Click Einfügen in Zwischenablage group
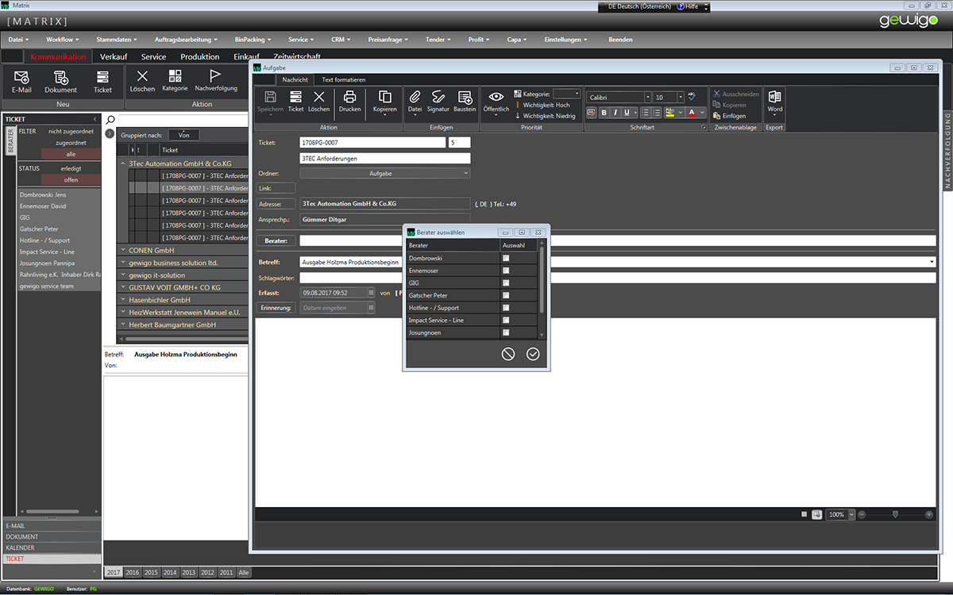The width and height of the screenshot is (953, 595). [729, 116]
